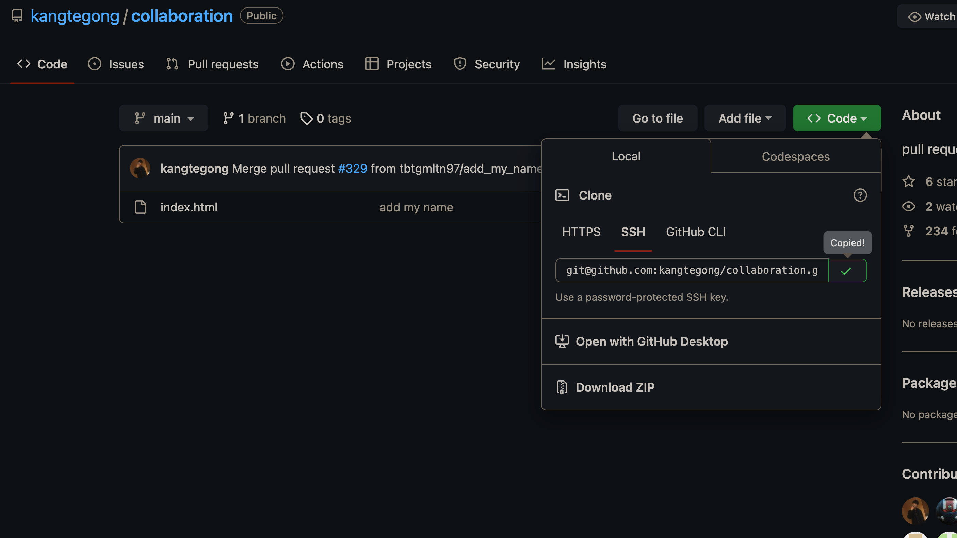
Task: Click the watchers eye icon in About
Action: [x=908, y=206]
